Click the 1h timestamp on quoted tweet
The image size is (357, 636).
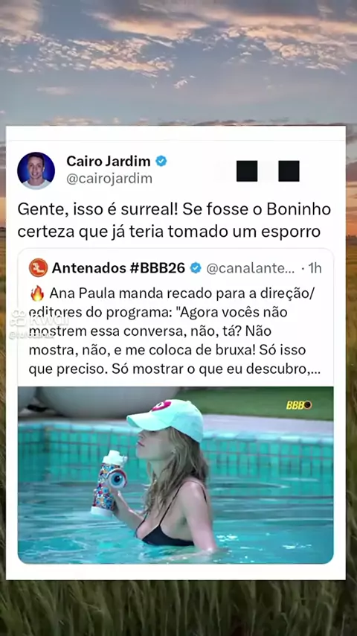pyautogui.click(x=315, y=268)
